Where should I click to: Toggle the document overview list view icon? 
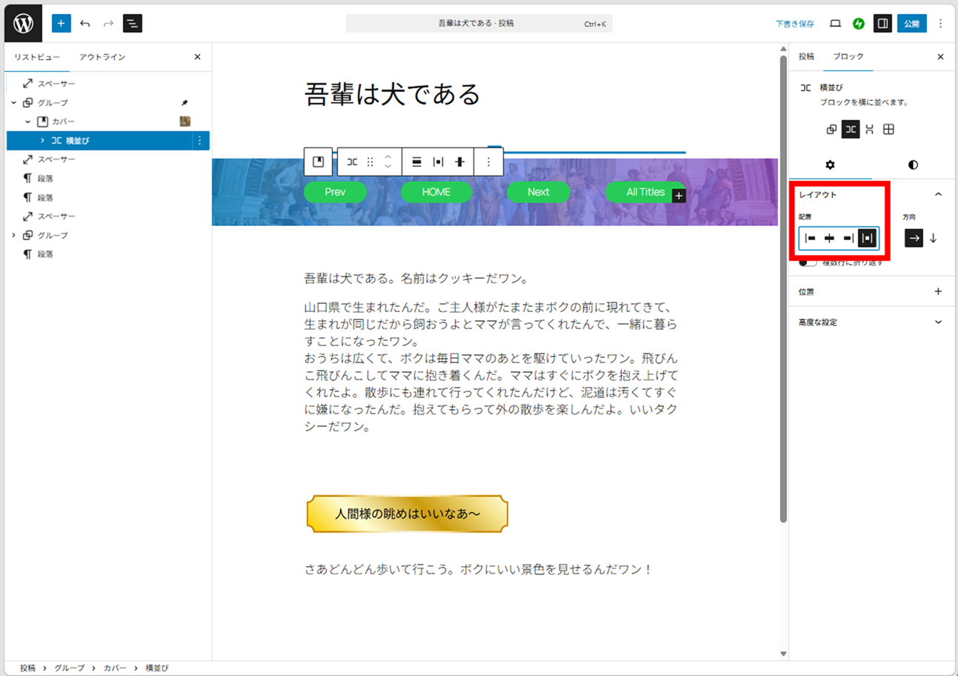[133, 24]
